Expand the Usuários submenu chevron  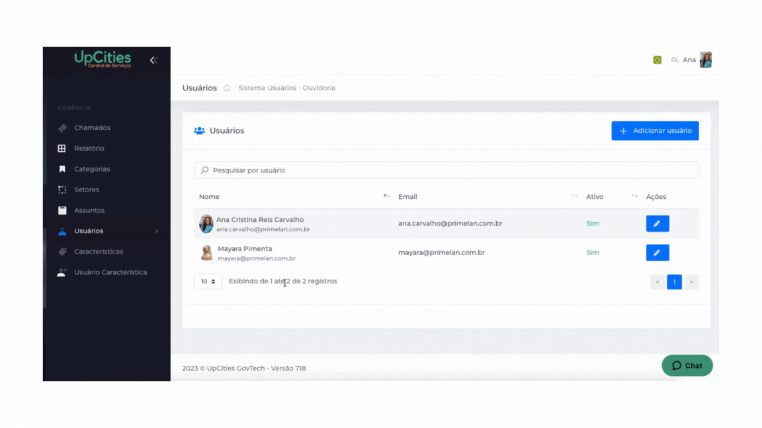tap(157, 231)
